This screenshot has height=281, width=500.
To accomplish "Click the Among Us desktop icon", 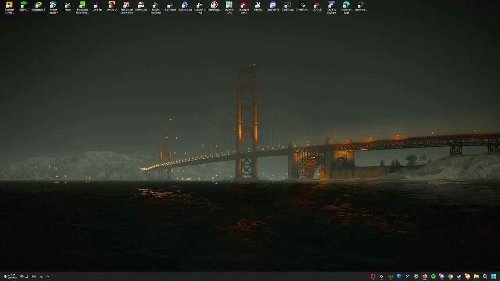I will (112, 7).
